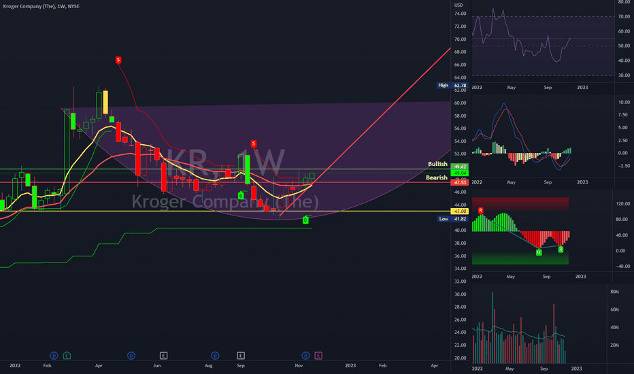Click the USD currency label

(x=458, y=5)
